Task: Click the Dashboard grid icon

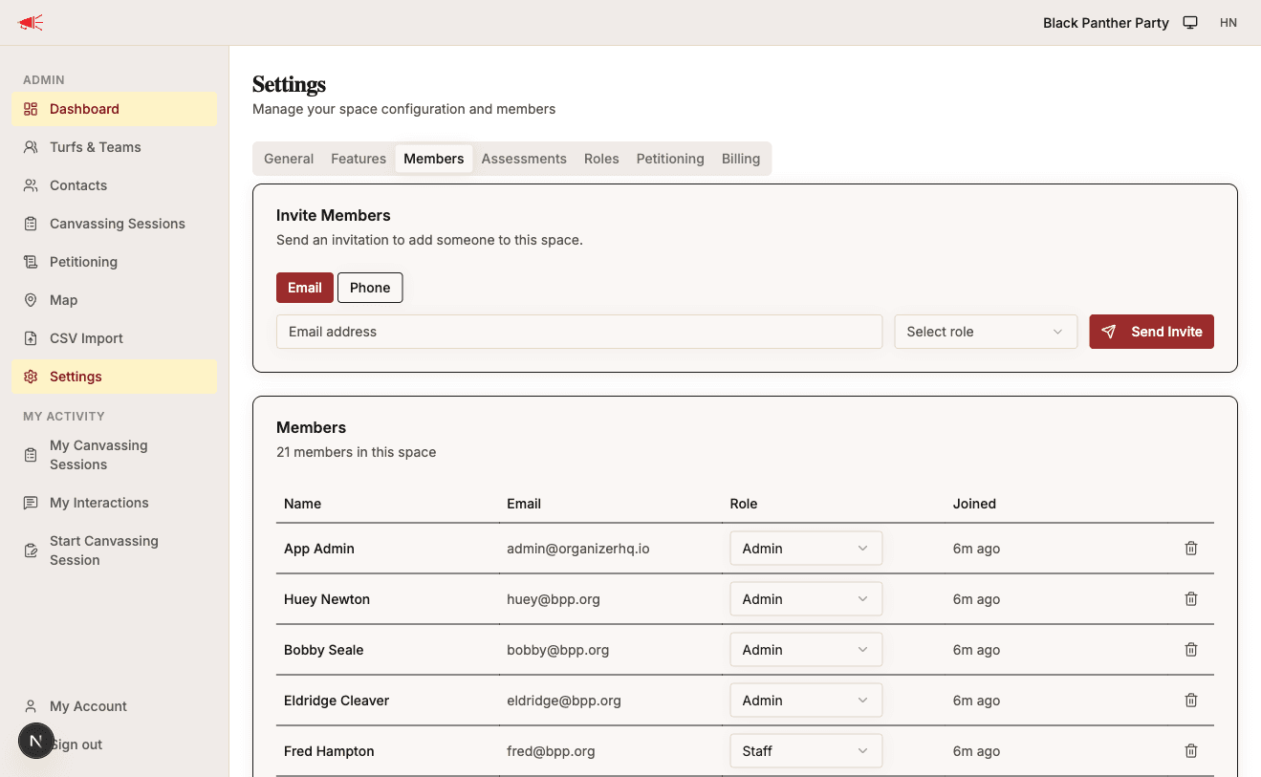Action: 31,109
